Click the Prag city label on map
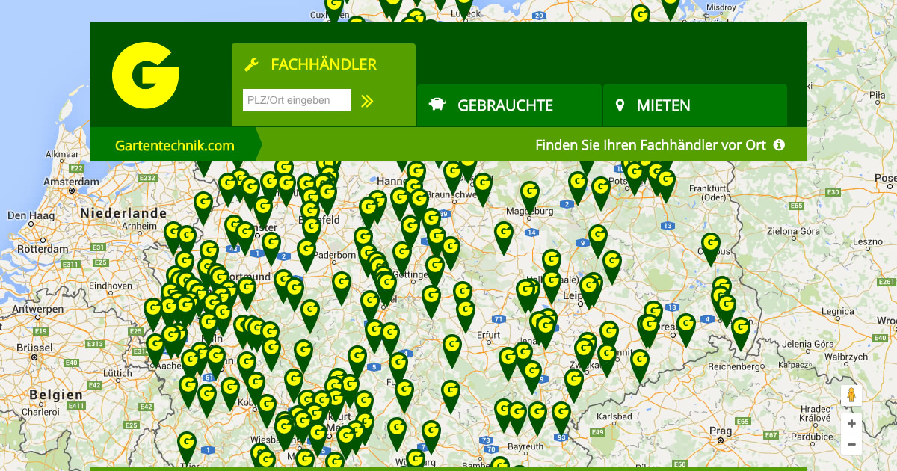Viewport: 897px width, 471px height. pos(721,431)
